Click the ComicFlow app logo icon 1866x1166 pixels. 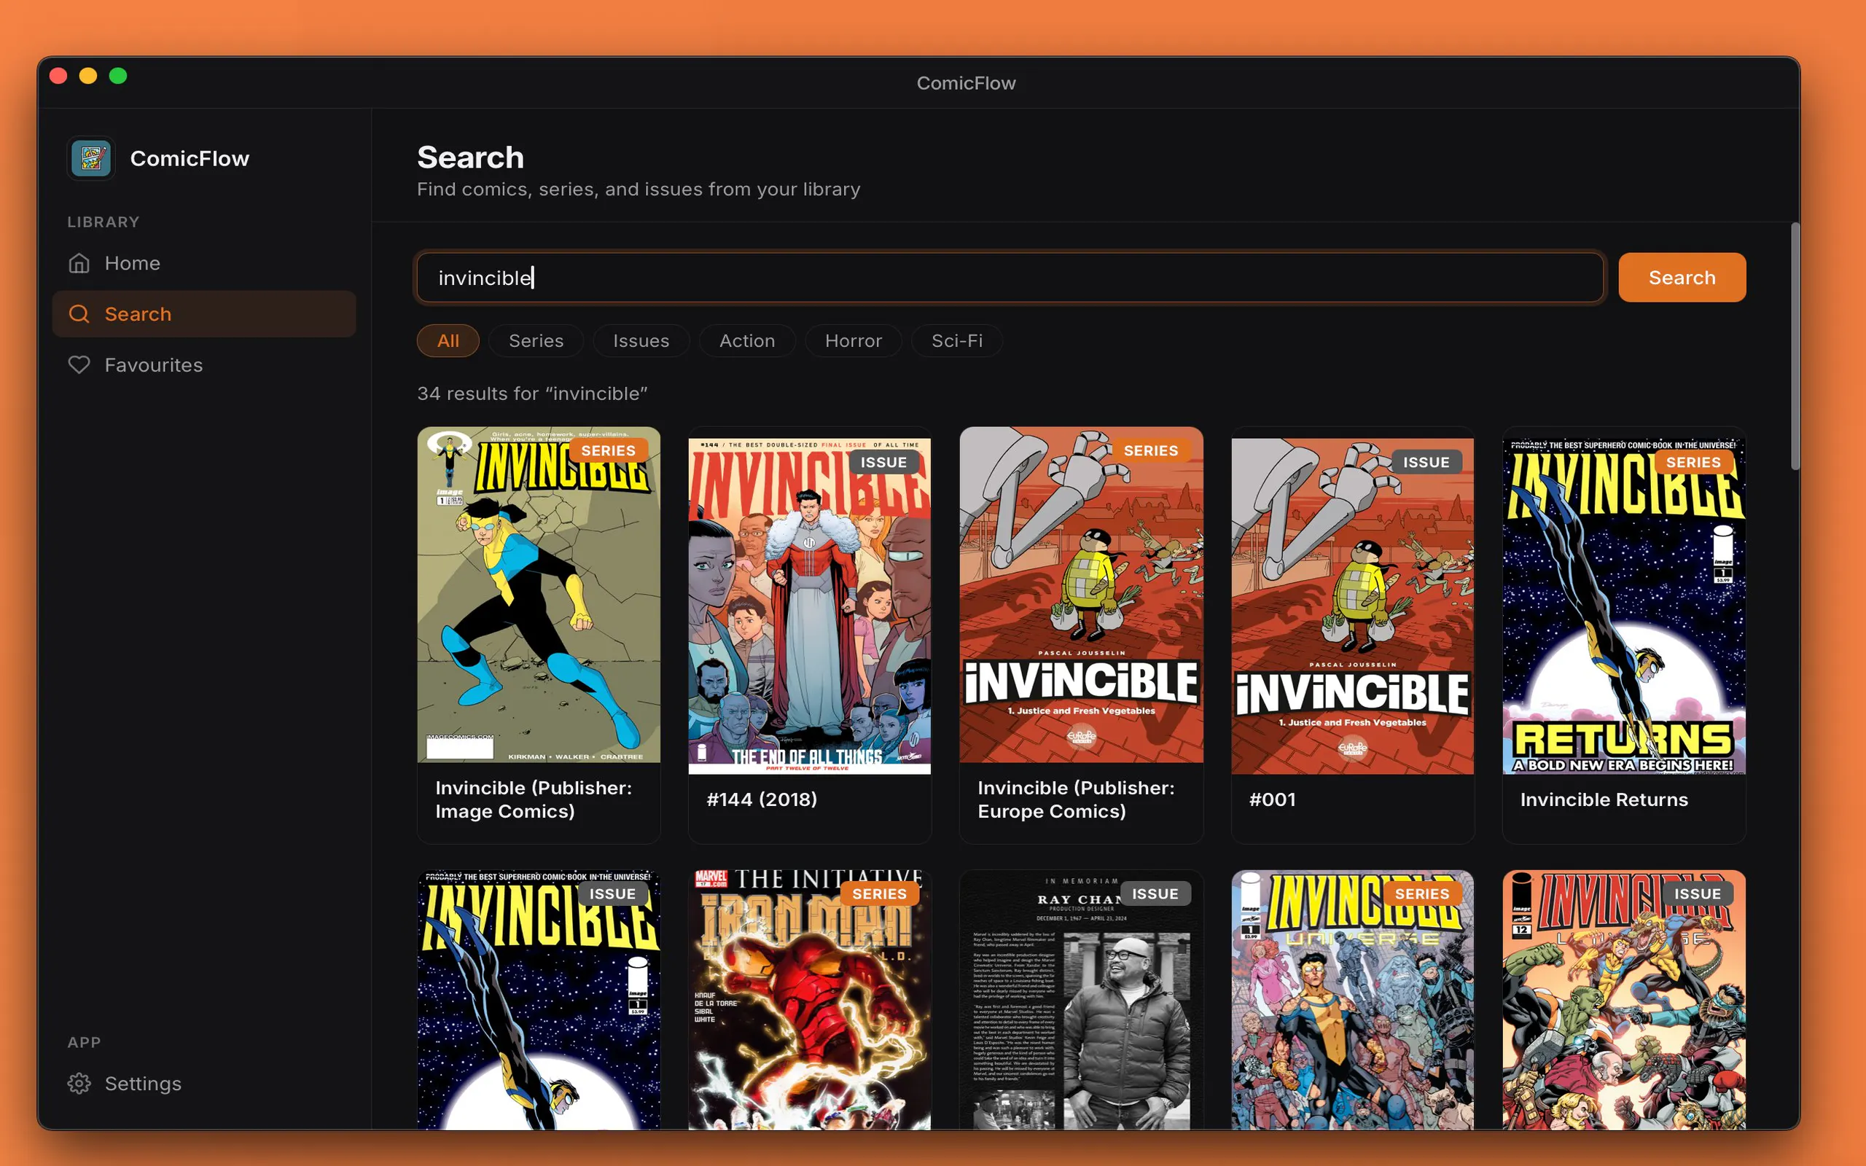pyautogui.click(x=91, y=158)
